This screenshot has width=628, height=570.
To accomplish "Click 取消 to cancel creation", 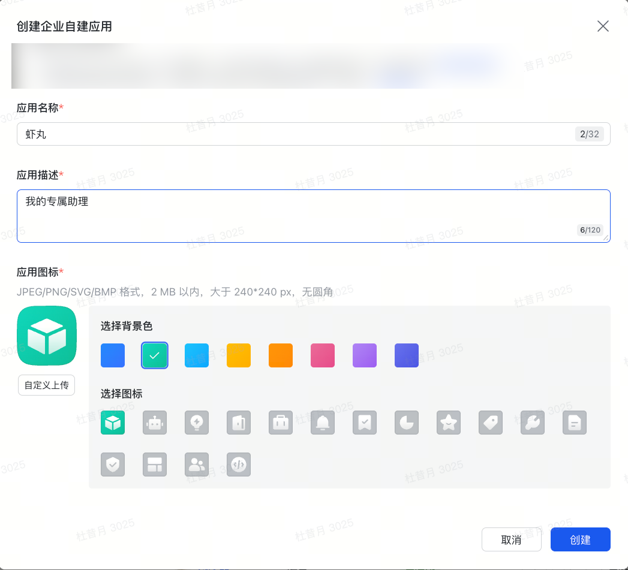I will [x=512, y=539].
